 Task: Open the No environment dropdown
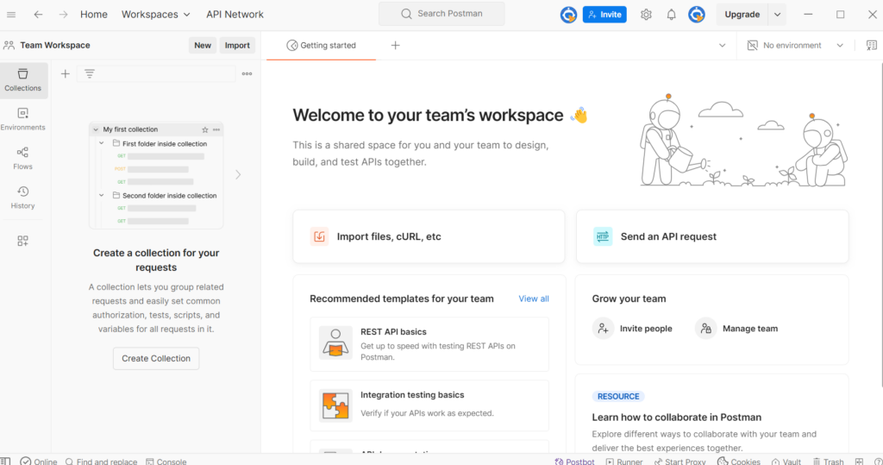[x=795, y=45]
